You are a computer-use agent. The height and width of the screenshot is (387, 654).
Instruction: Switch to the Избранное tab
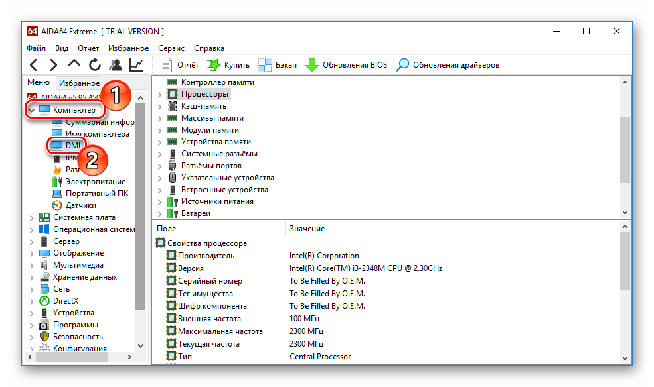(78, 83)
